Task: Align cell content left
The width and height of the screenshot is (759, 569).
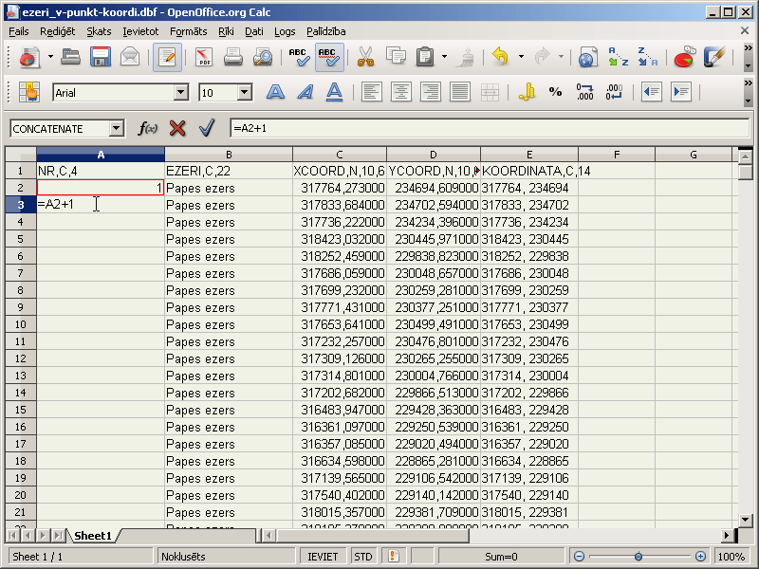Action: 371,92
